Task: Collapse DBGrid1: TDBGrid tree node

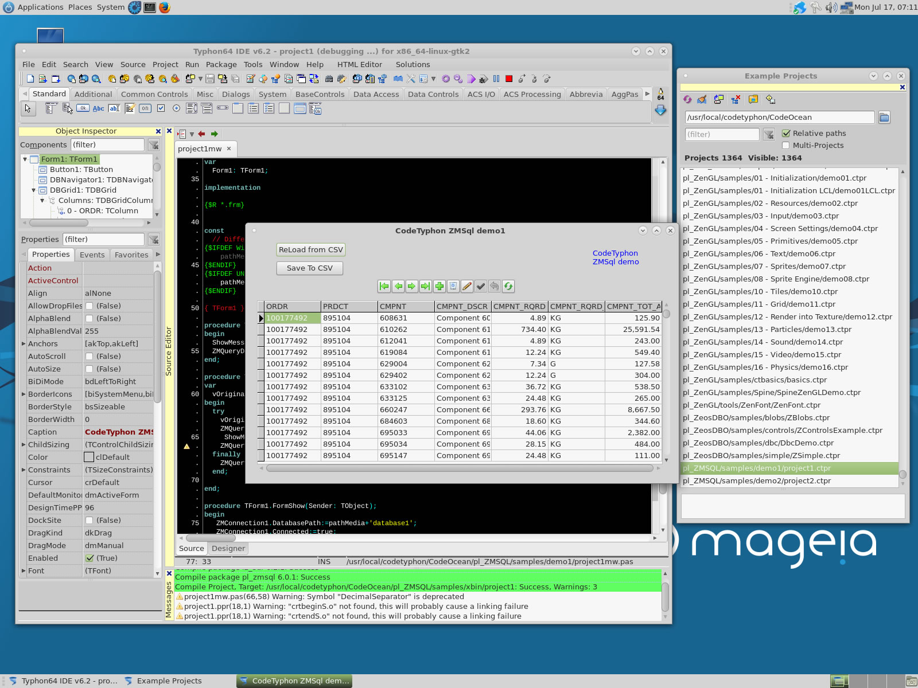Action: (33, 190)
